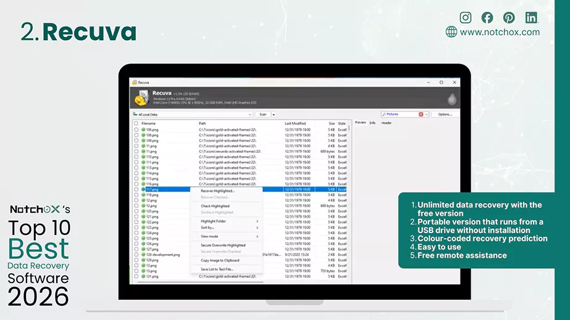Select the rewards-activated-frames path cell
Screen dimensions: 570x320
[230, 151]
